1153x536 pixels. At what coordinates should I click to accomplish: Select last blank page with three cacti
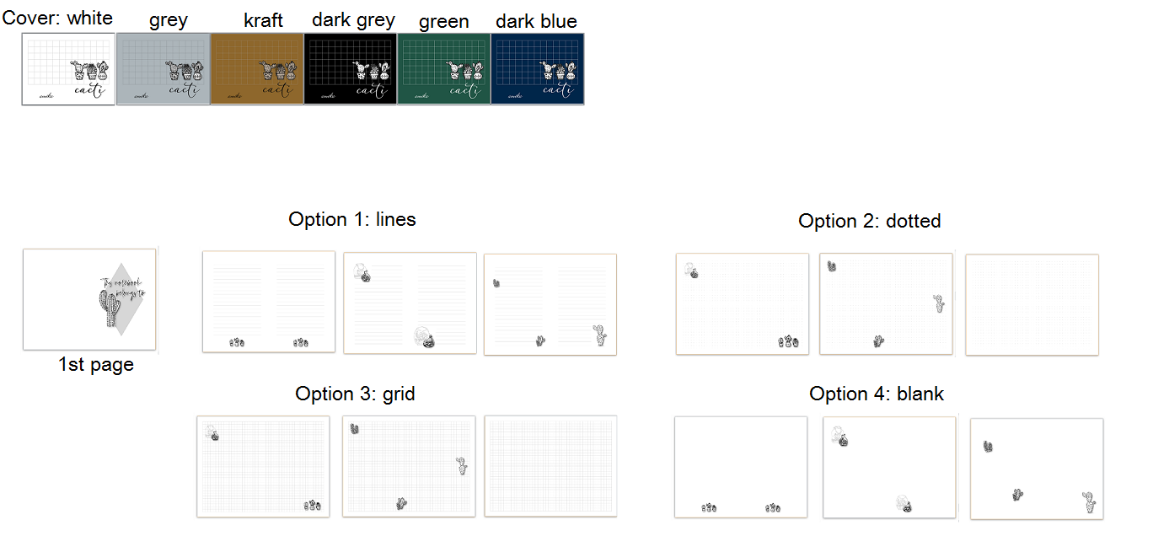[1037, 469]
